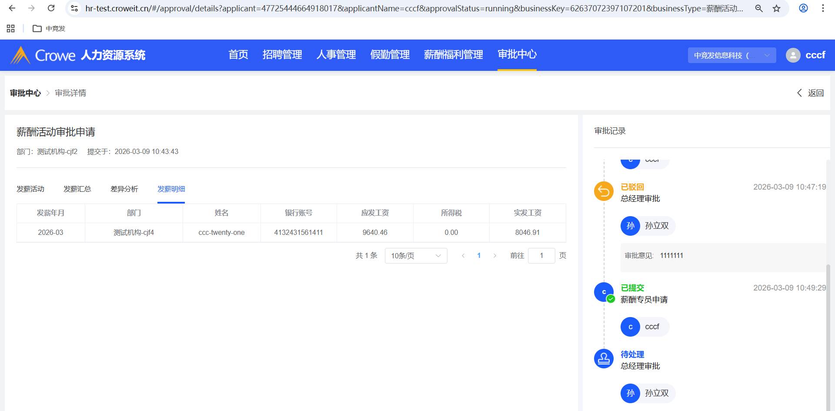
Task: Open the browser zoom magnifier icon
Action: 759,8
